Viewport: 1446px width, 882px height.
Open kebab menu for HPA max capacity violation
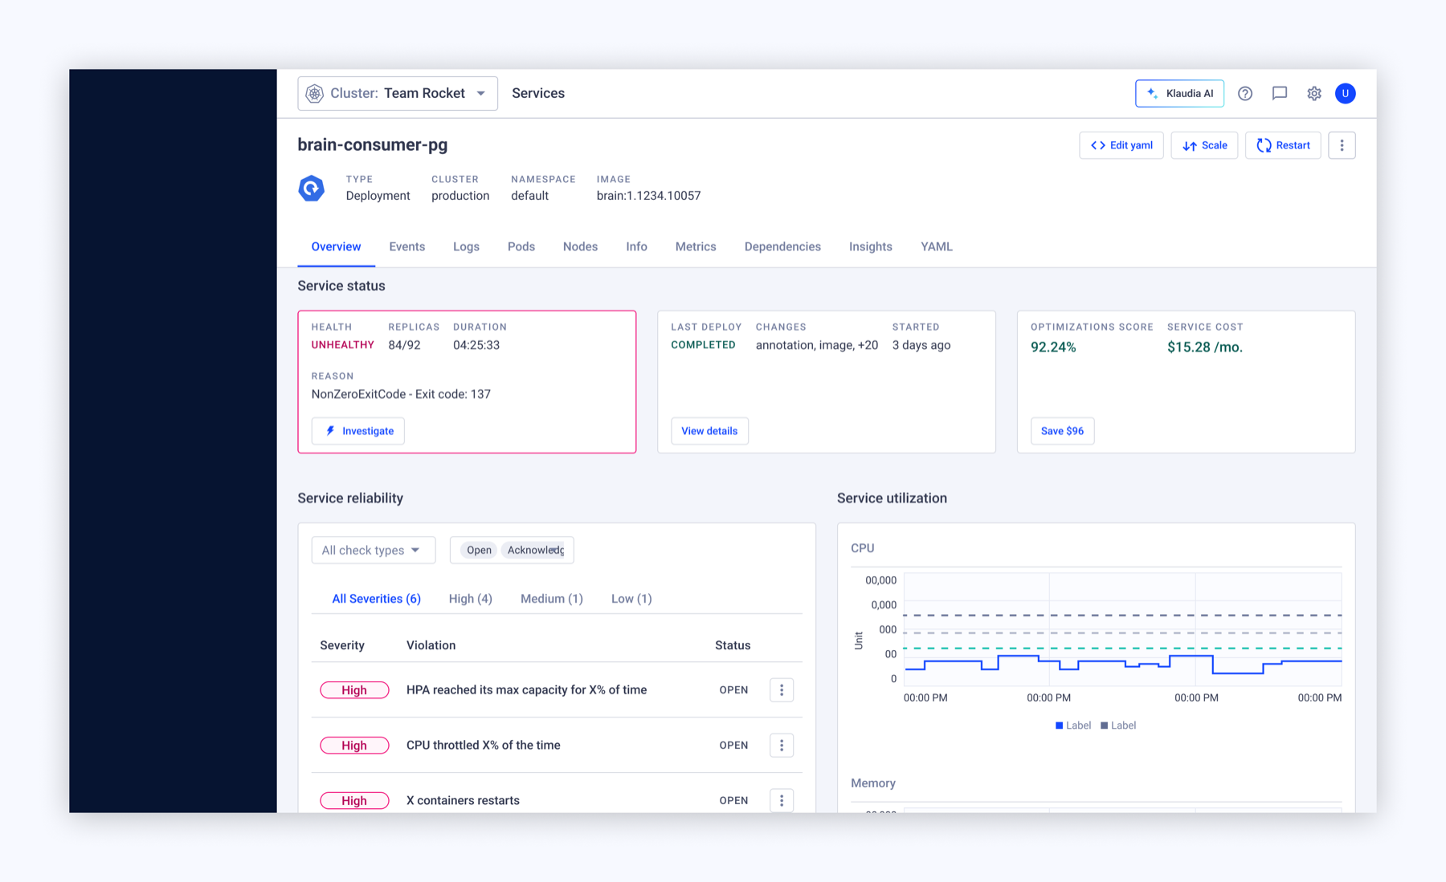(782, 690)
